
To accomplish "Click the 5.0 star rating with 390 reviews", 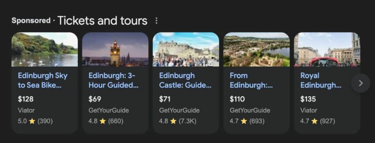I will click(35, 121).
